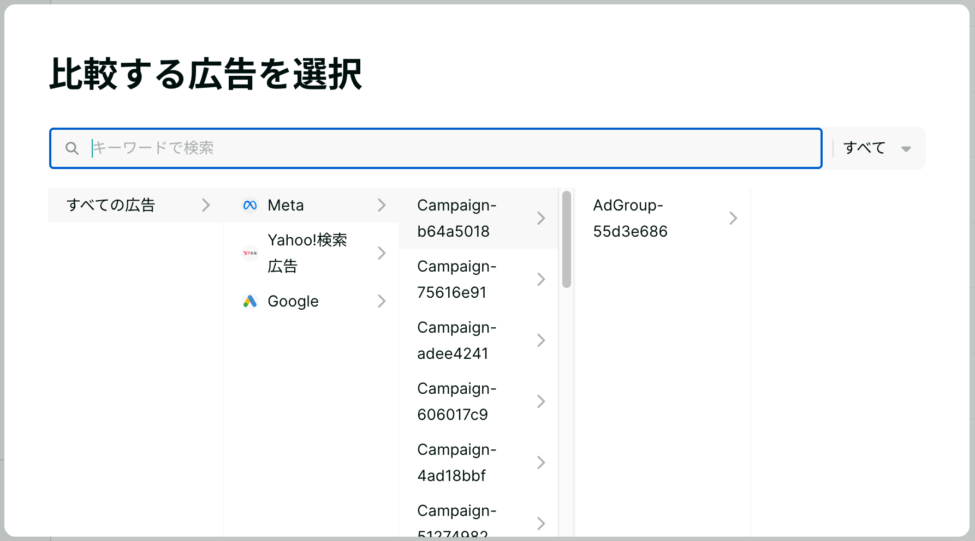The height and width of the screenshot is (541, 975).
Task: Select AdGroup-55d3e686
Action: coord(663,218)
